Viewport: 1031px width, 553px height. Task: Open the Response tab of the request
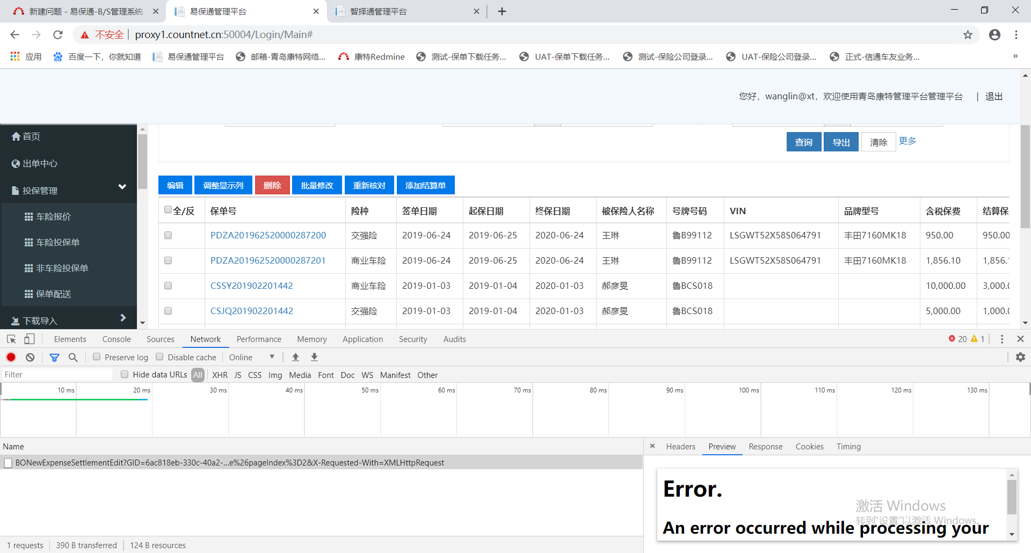765,447
